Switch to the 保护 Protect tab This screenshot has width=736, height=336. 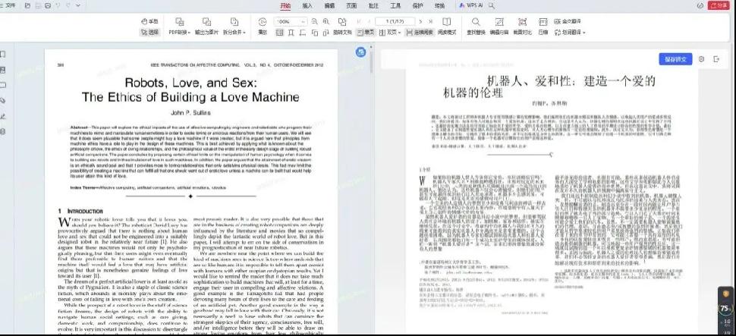(x=417, y=5)
